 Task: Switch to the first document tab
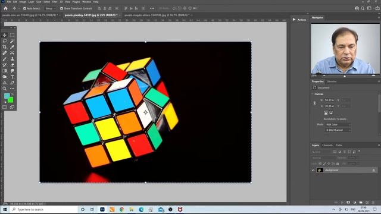coord(30,15)
